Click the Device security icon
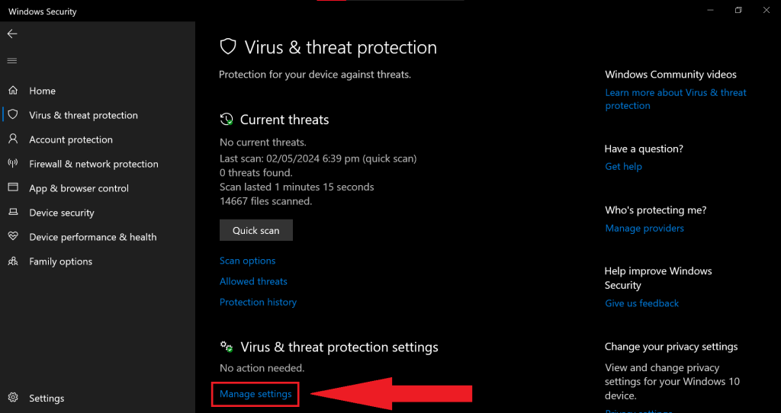 (13, 213)
